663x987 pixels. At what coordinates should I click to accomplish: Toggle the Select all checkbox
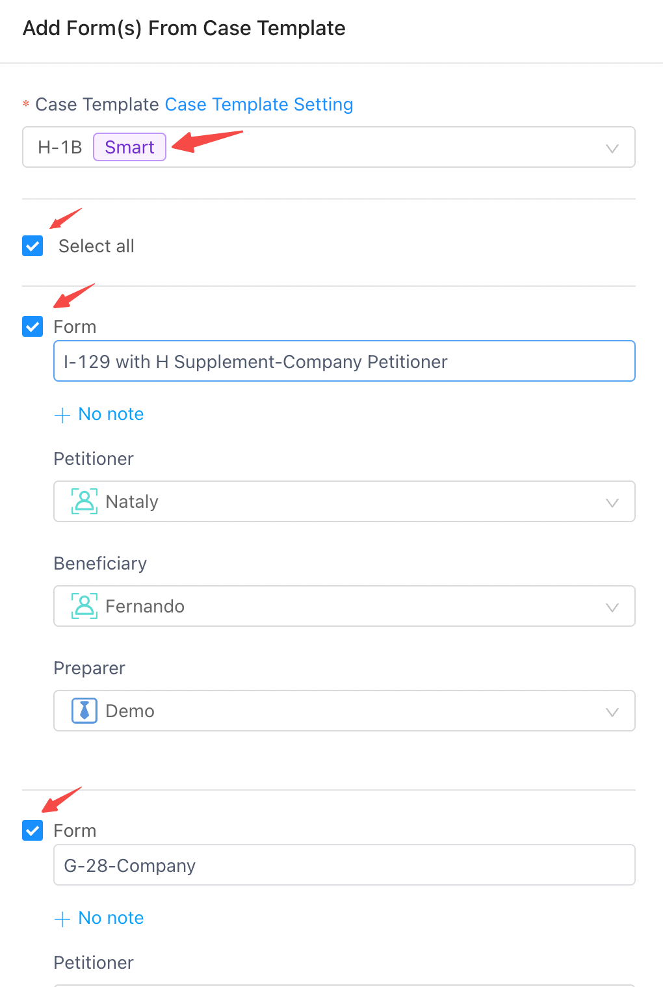pyautogui.click(x=32, y=246)
